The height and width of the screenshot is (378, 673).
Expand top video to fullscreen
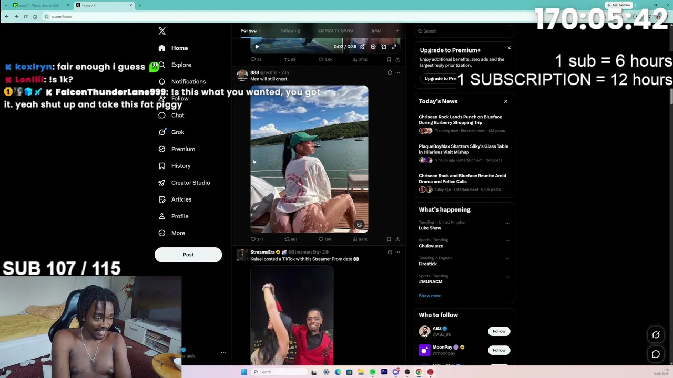[x=394, y=47]
